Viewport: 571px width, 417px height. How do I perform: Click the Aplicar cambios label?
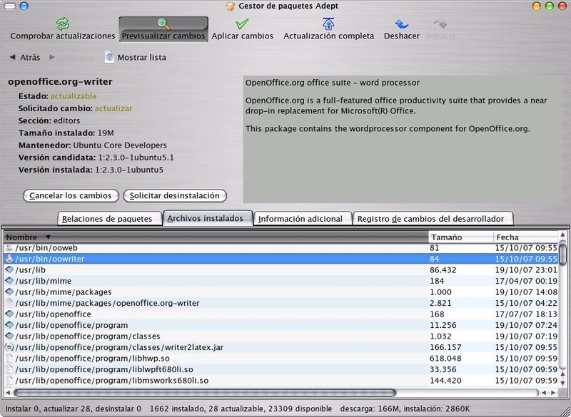(x=243, y=36)
